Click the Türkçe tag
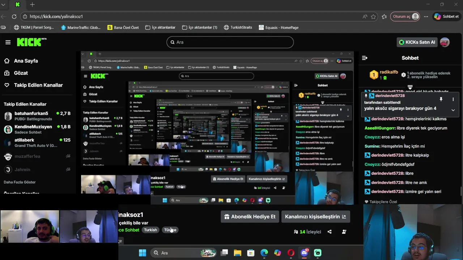The image size is (463, 260). (170, 230)
